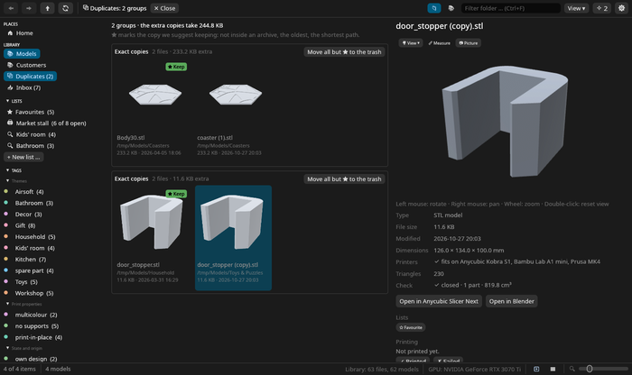Toggle the blue cube toolbar button
Viewport: 632px width, 375px height.
(434, 8)
